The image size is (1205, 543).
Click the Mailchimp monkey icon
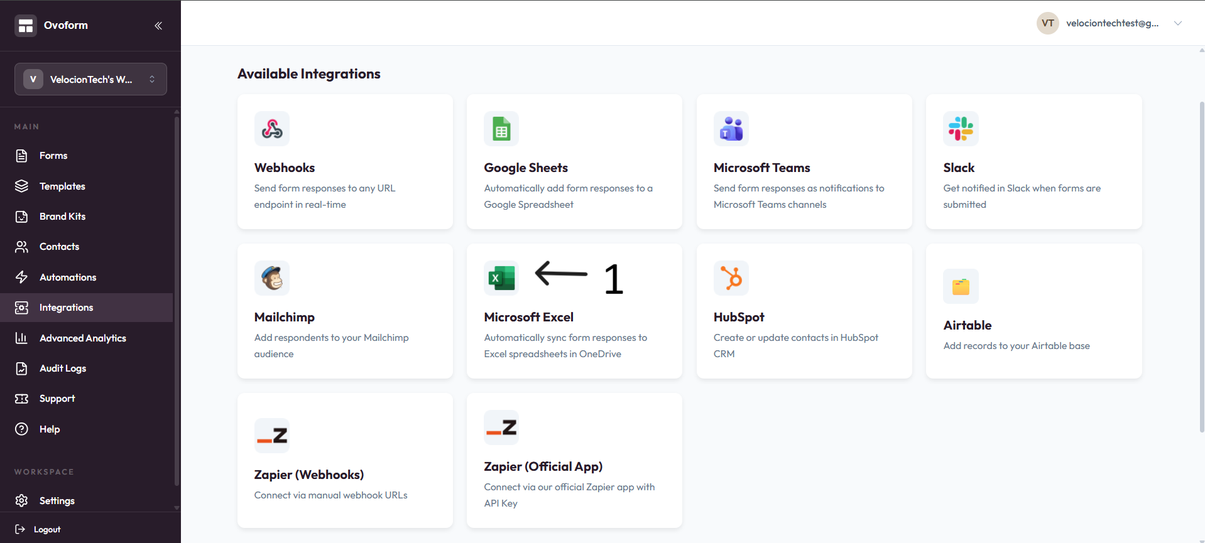(272, 278)
